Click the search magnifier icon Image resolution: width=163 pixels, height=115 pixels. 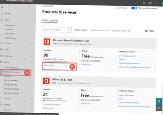click(69, 30)
